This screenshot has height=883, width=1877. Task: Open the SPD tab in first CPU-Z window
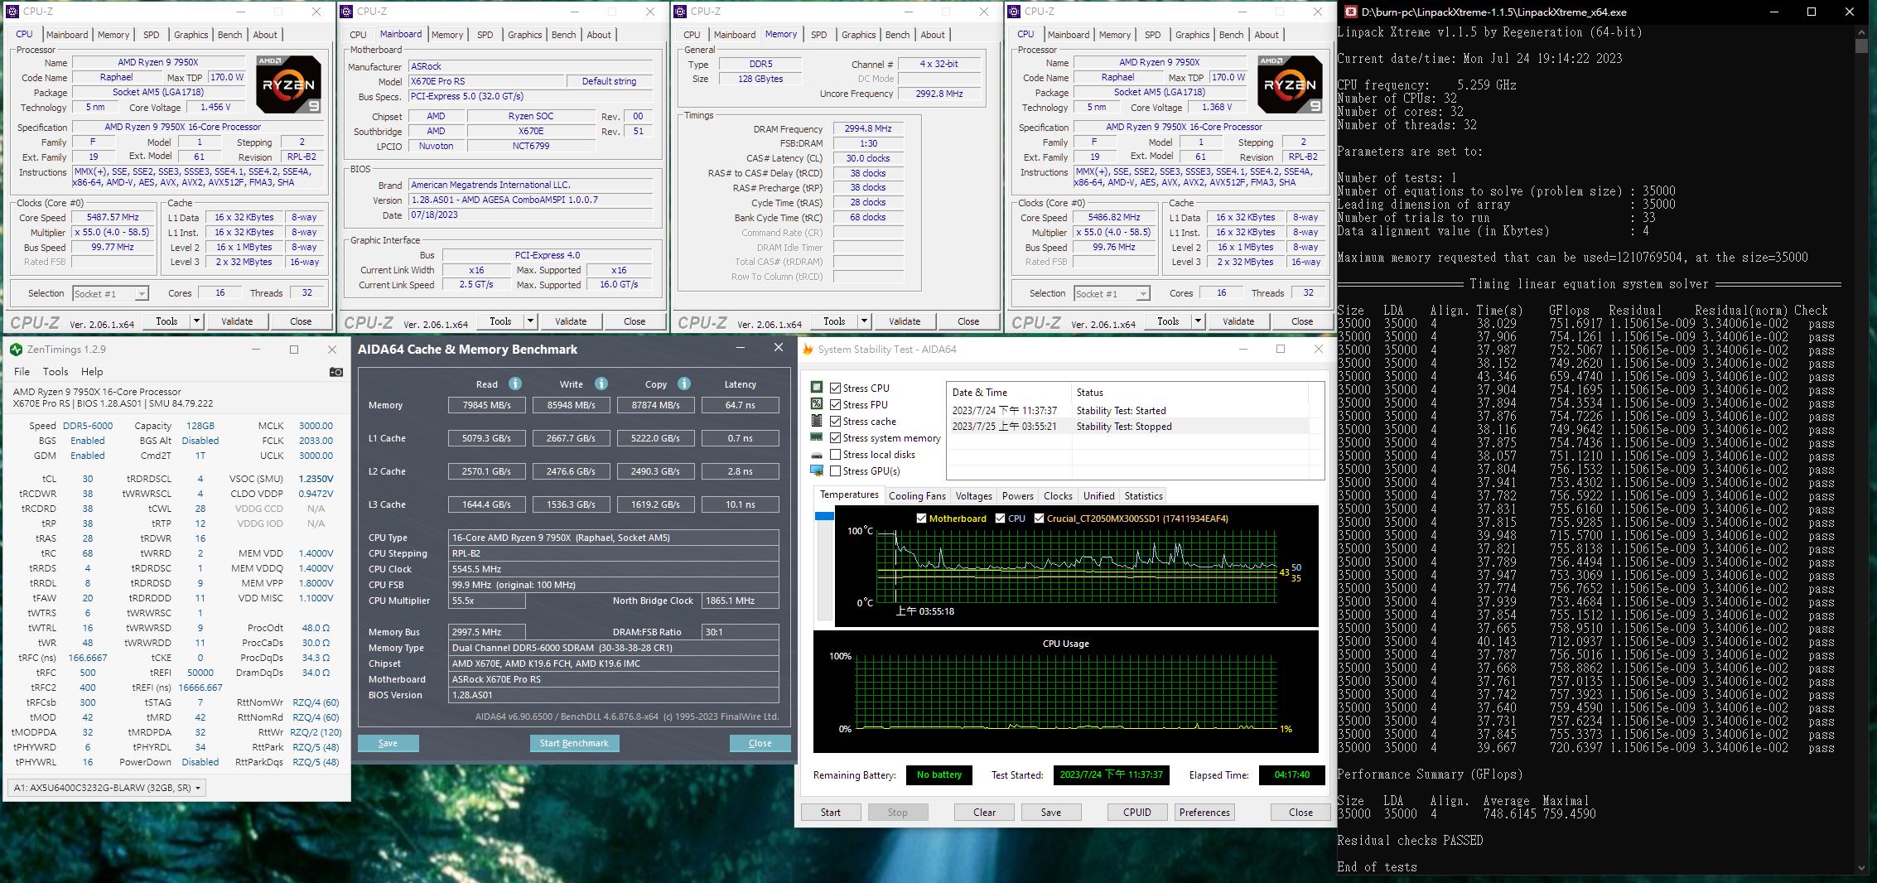click(x=151, y=35)
